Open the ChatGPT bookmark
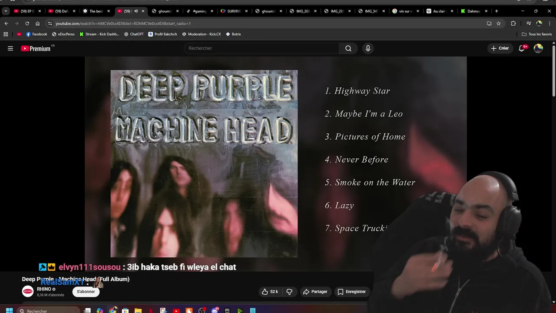 click(134, 34)
